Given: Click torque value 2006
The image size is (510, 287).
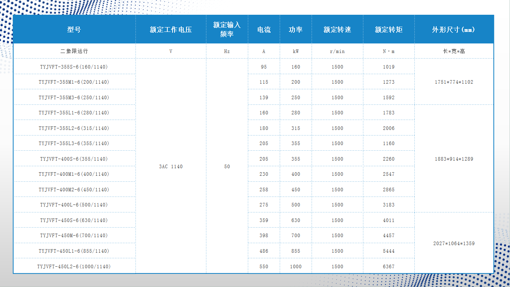Looking at the screenshot, I should pyautogui.click(x=389, y=128).
